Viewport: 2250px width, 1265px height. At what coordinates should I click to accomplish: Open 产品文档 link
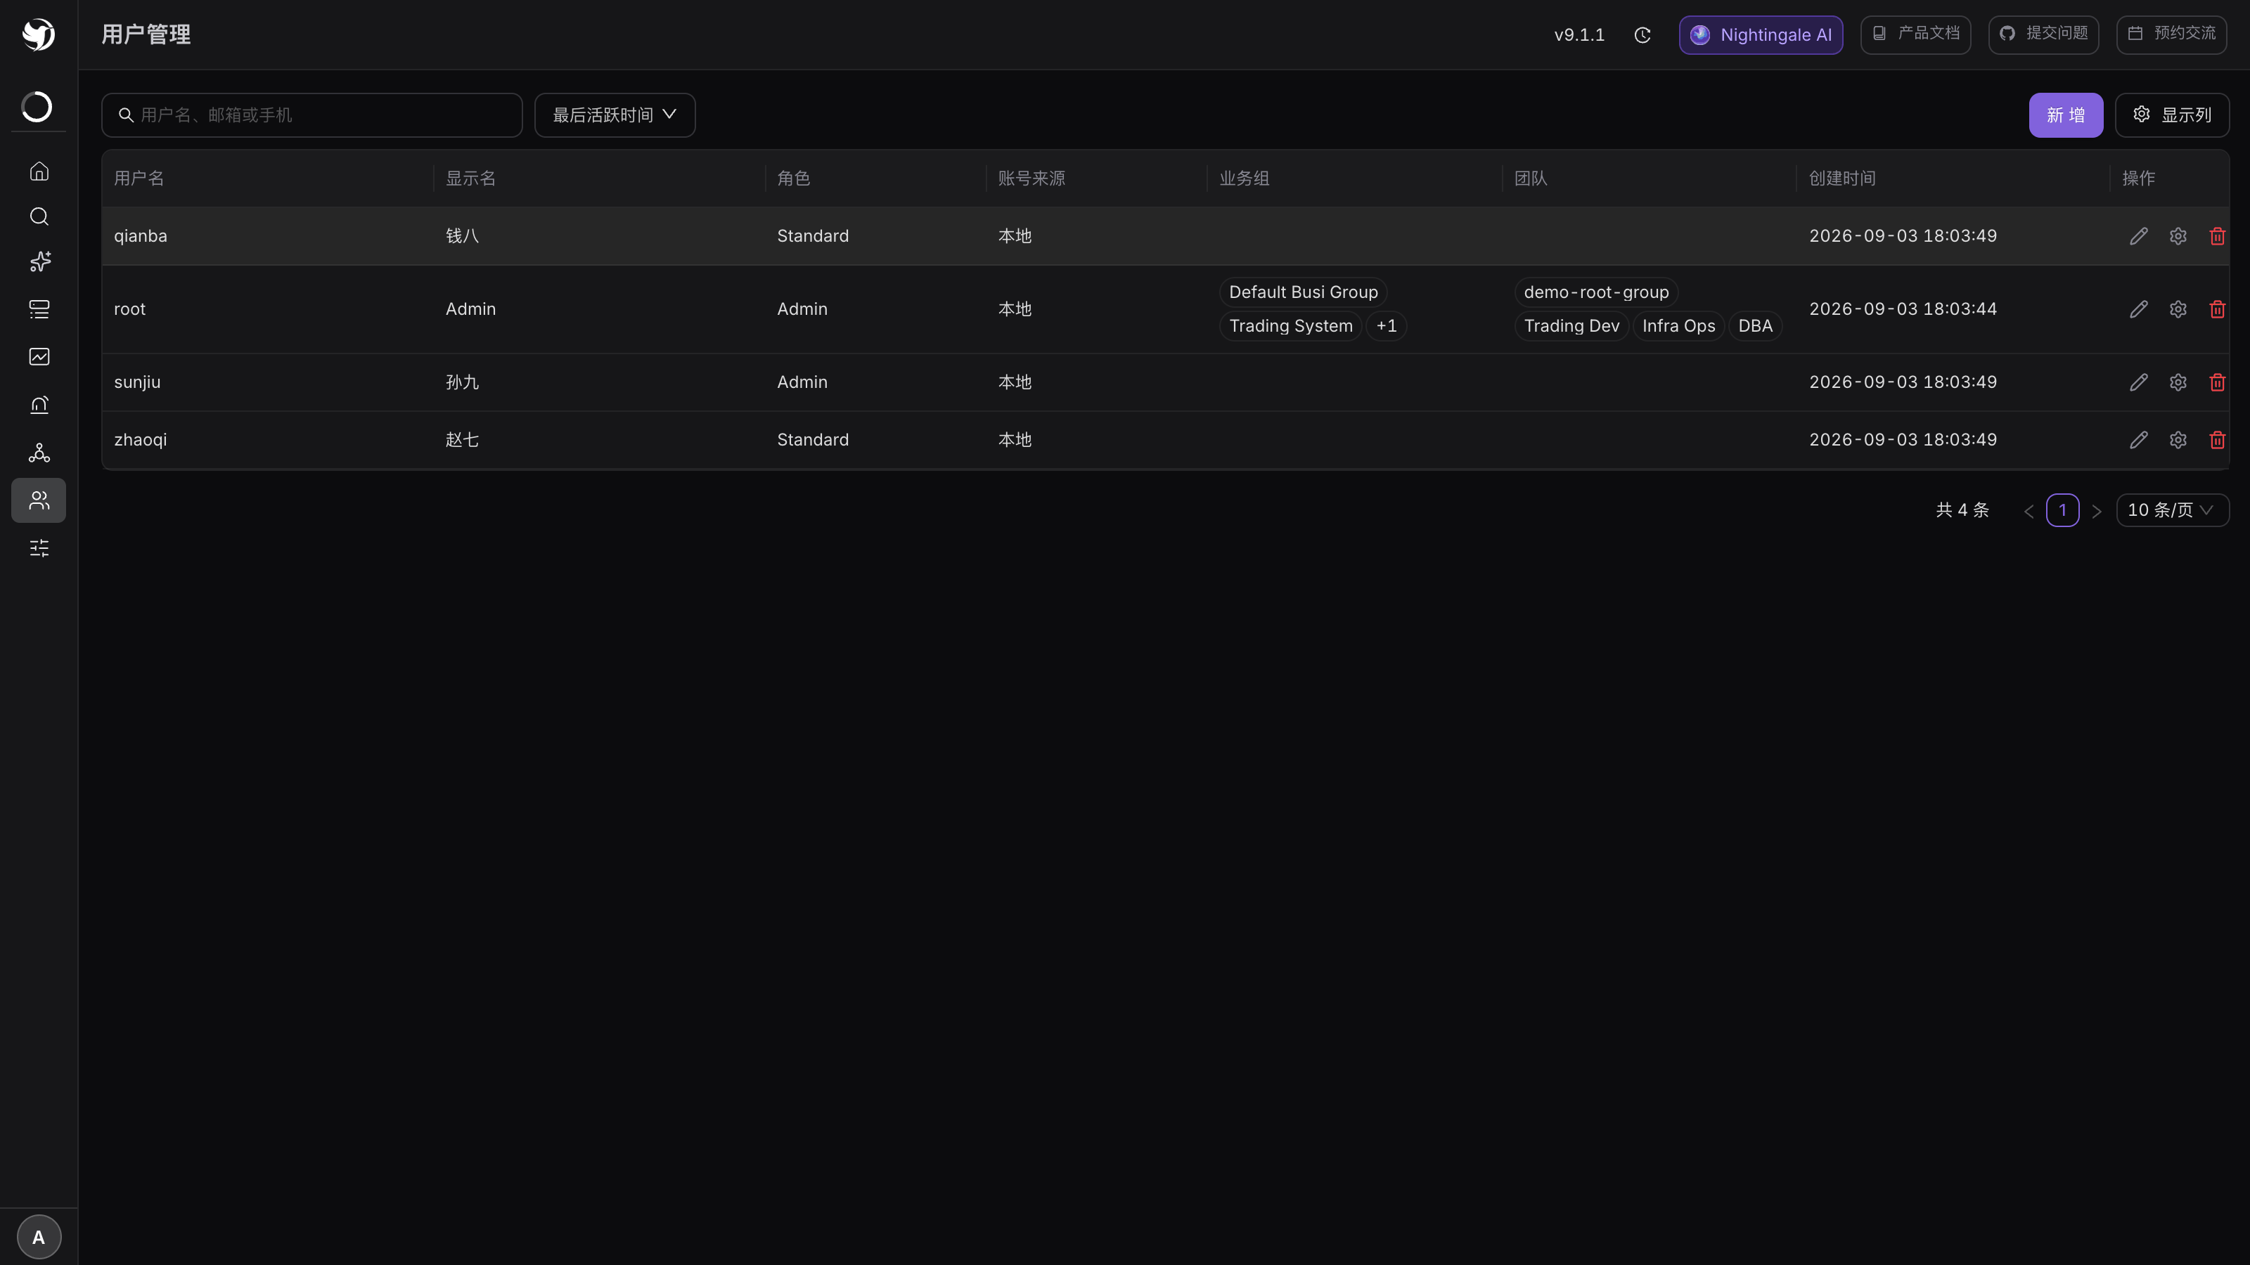(1915, 35)
